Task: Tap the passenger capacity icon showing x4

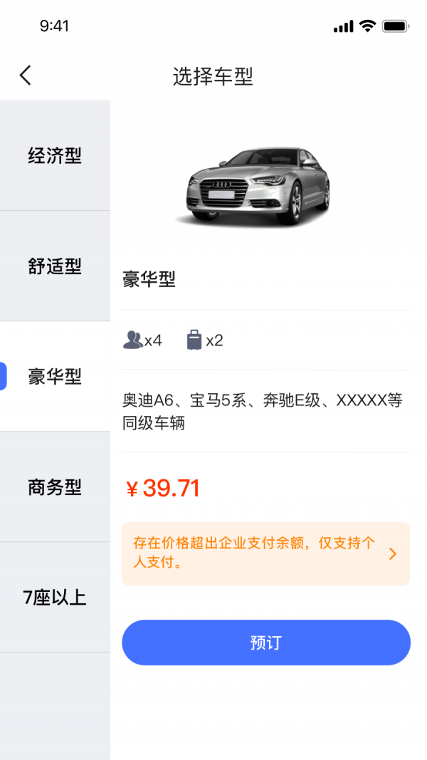Action: point(135,340)
